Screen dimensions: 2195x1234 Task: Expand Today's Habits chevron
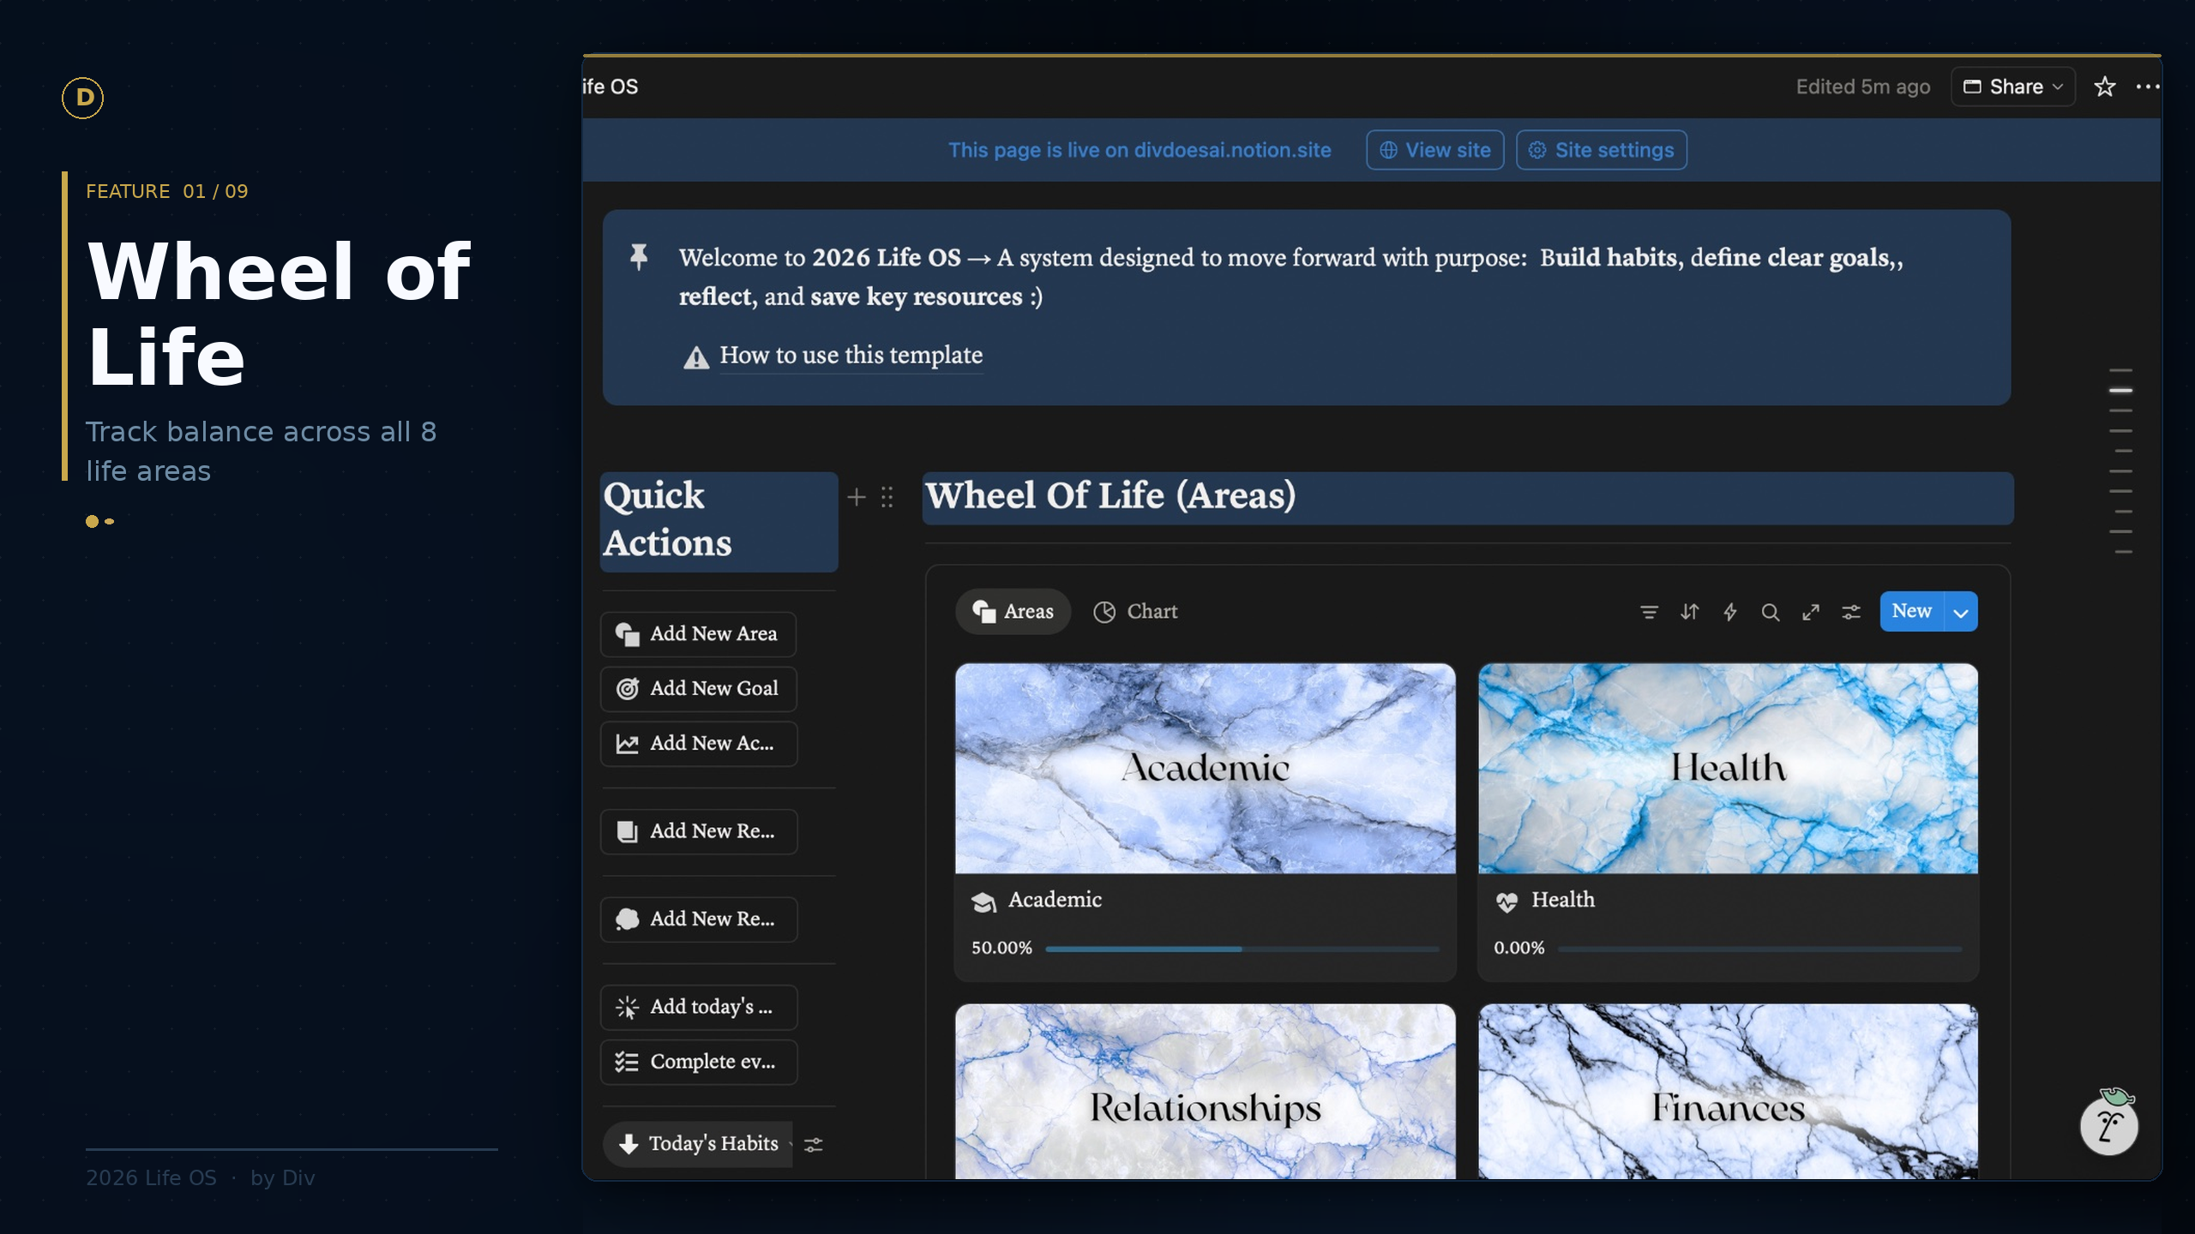(x=790, y=1144)
